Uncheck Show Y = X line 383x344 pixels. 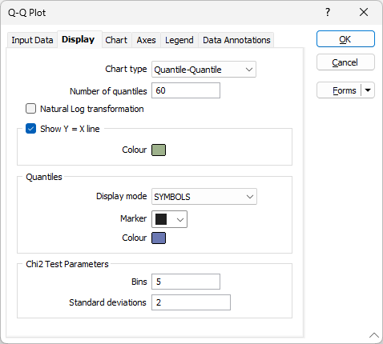pos(30,129)
